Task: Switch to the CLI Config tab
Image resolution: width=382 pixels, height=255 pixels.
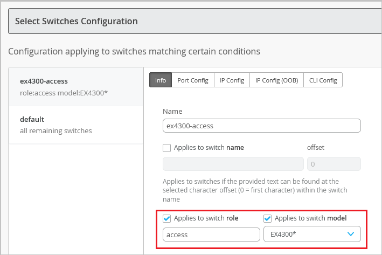Action: tap(323, 80)
